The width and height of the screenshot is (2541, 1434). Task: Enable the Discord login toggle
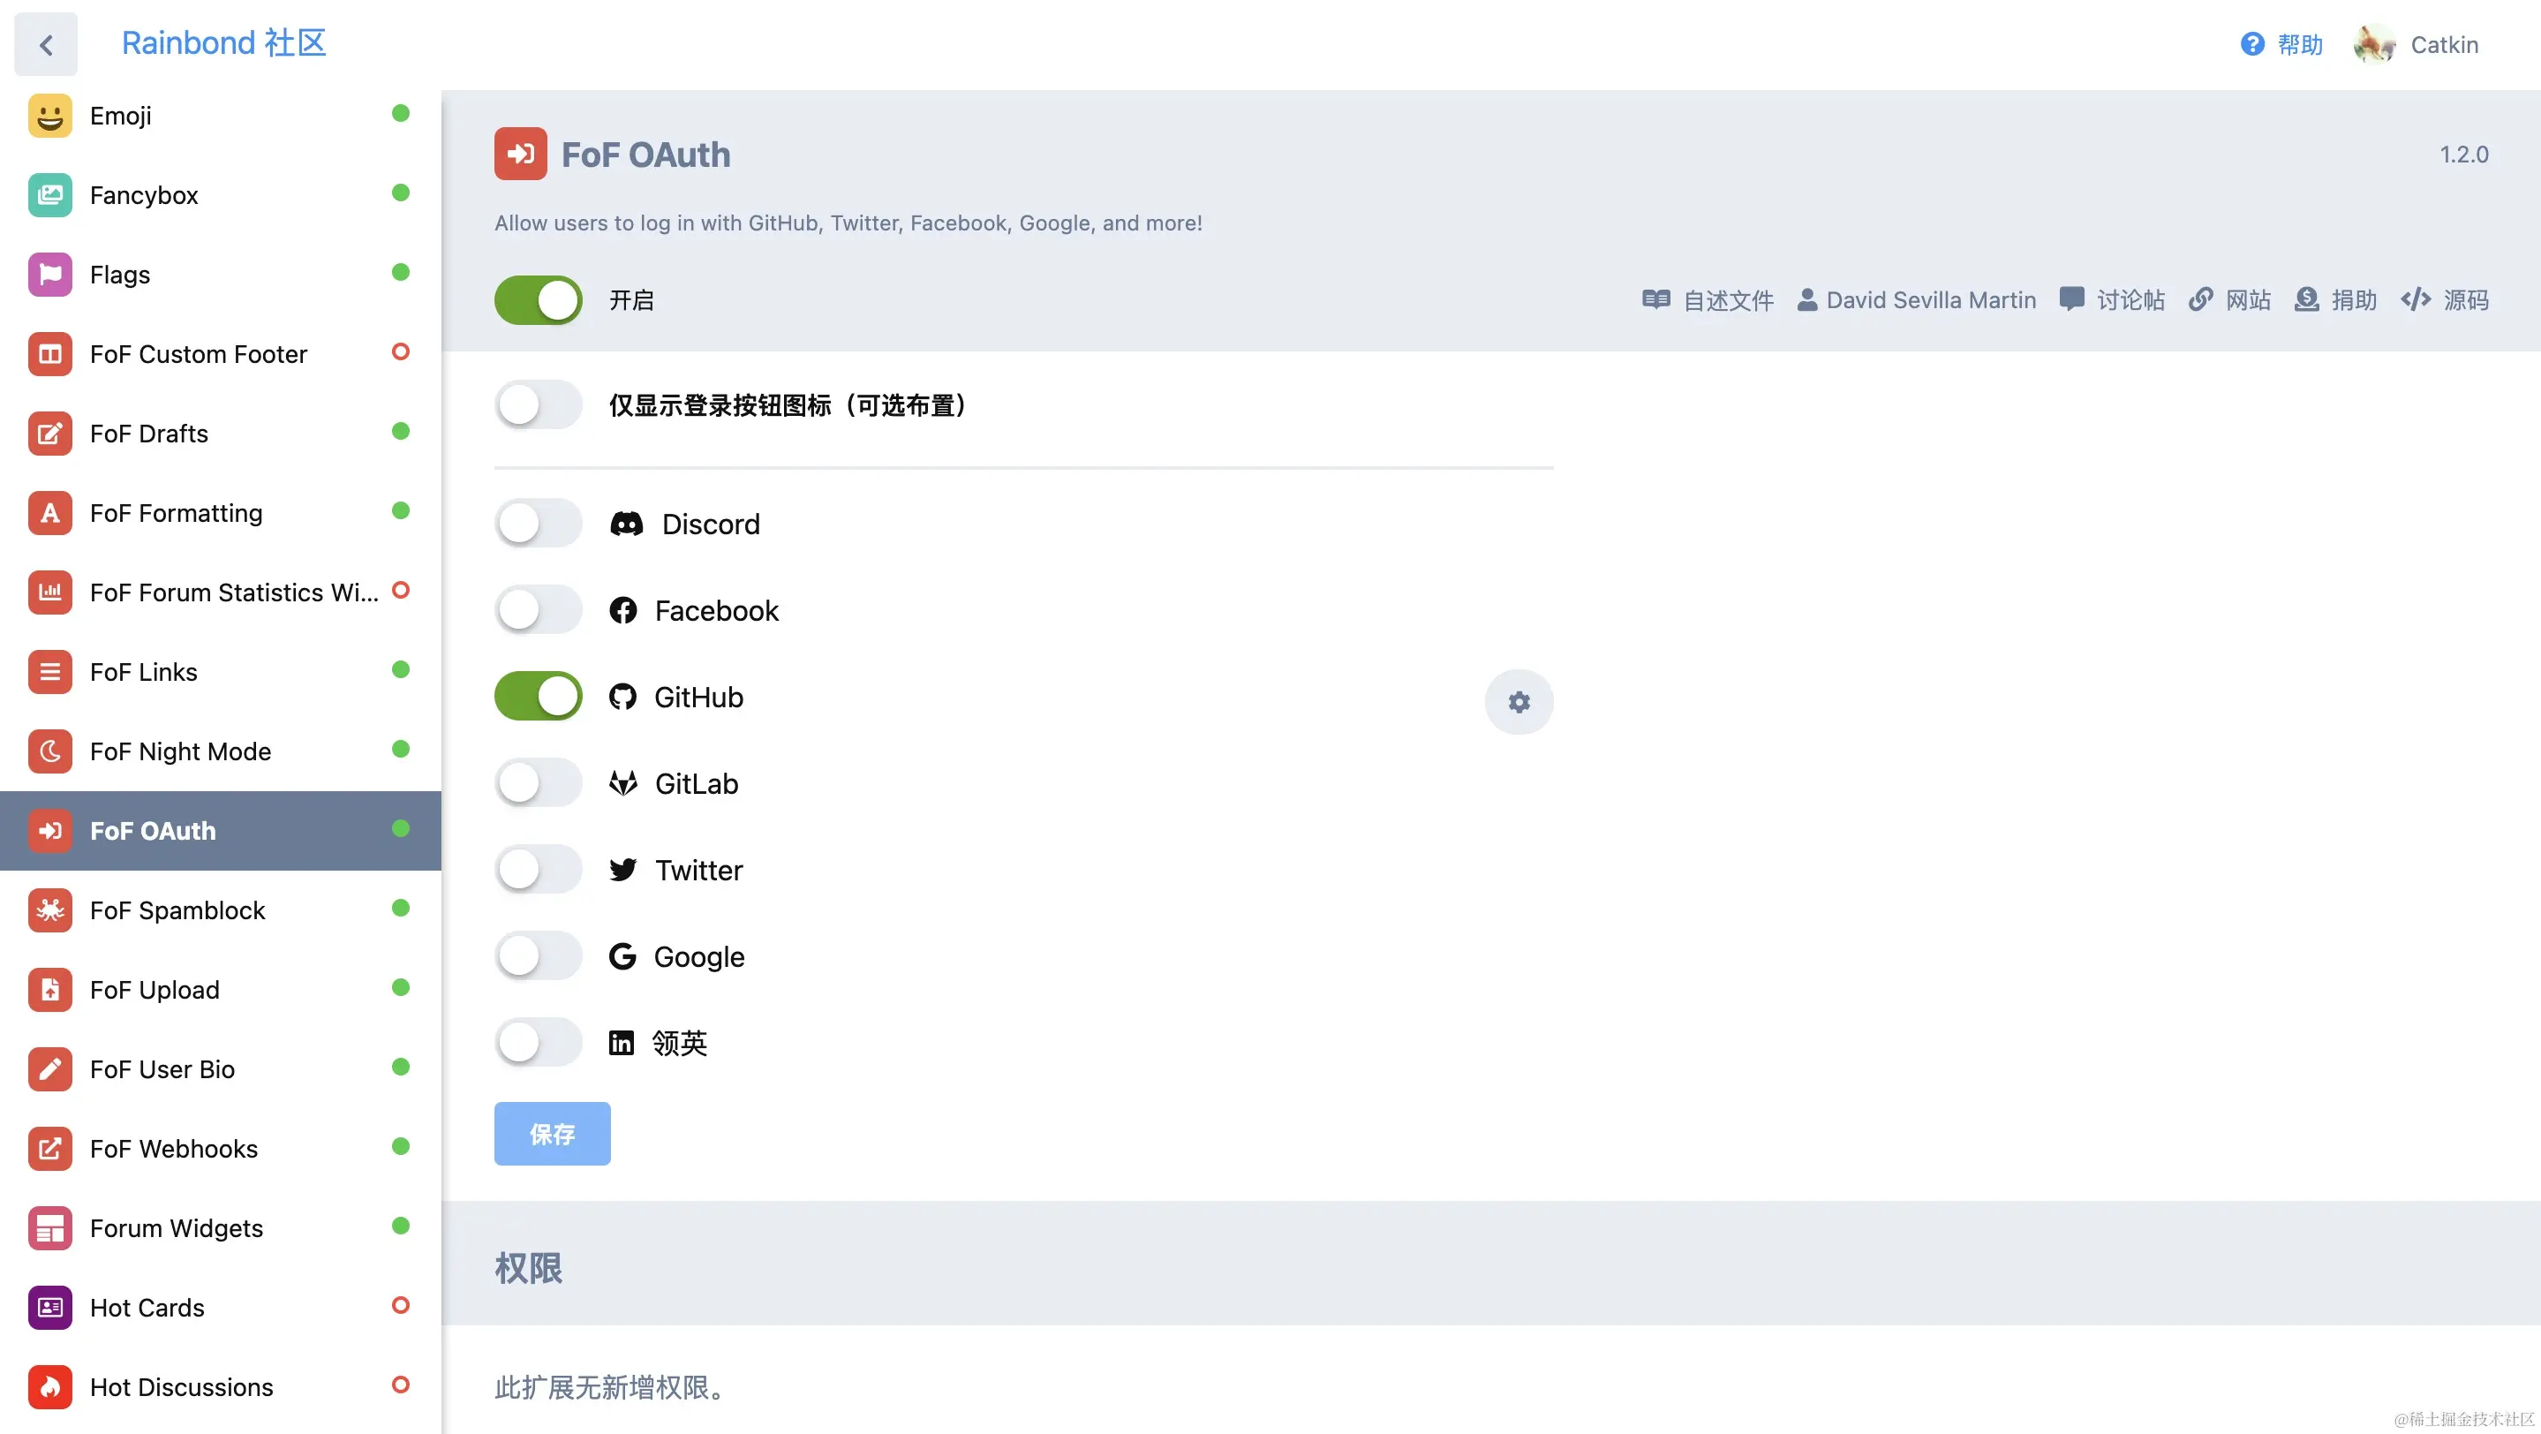click(x=538, y=524)
